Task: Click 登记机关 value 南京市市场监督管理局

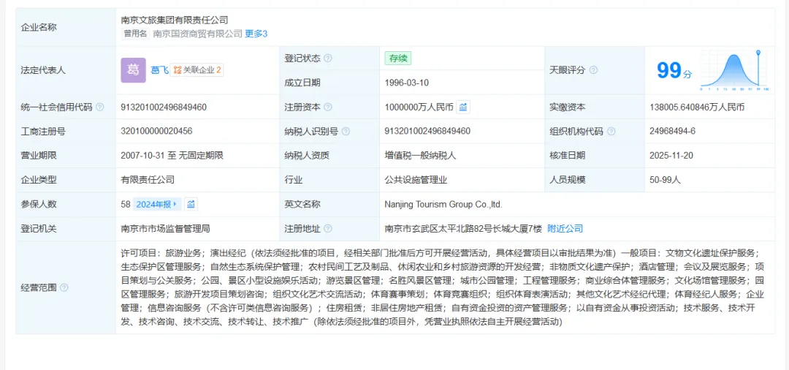Action: 166,229
